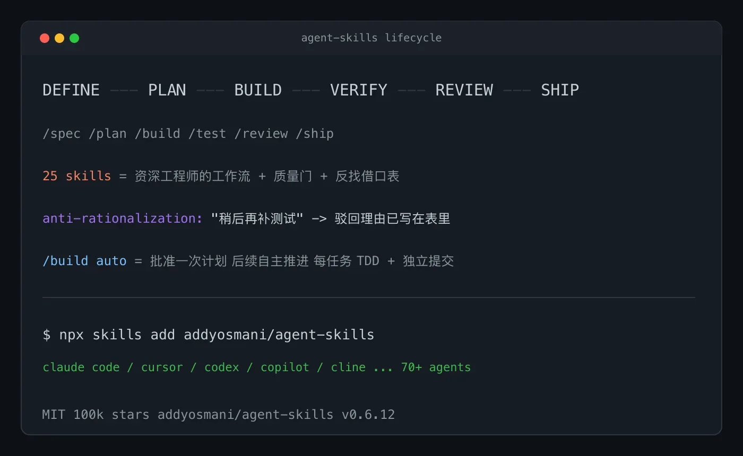Click the lowercase /ship slash command

[315, 134]
